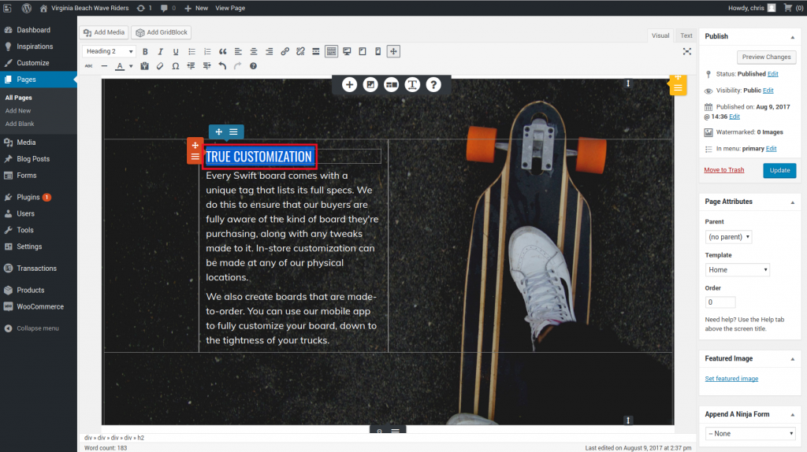Switch to the desktop preview view
The height and width of the screenshot is (452, 807).
tap(347, 52)
